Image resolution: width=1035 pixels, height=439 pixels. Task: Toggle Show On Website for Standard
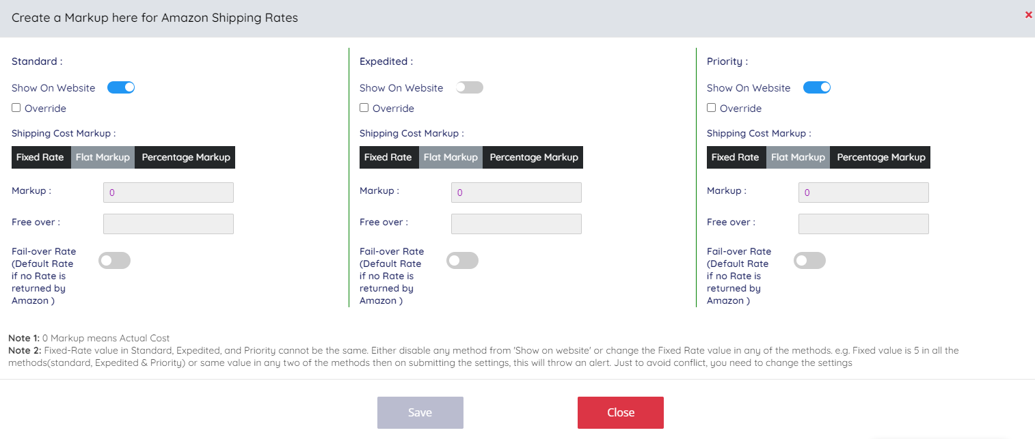click(x=121, y=87)
